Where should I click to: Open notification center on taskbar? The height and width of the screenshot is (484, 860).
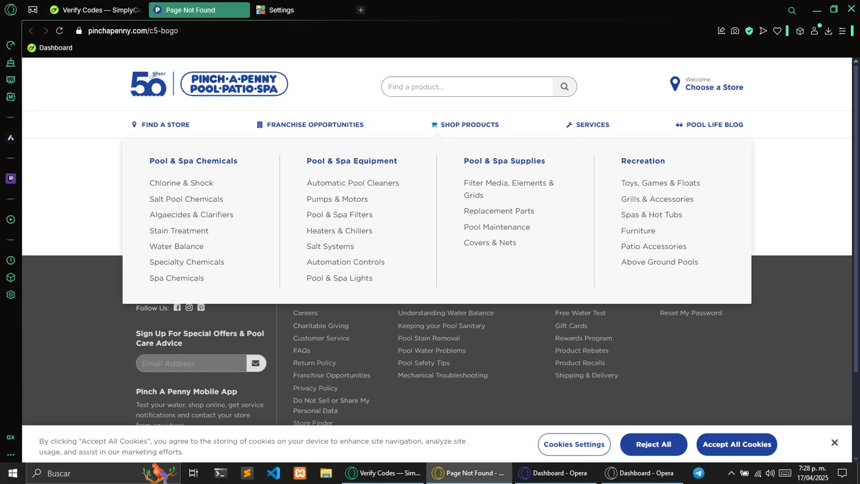point(842,473)
